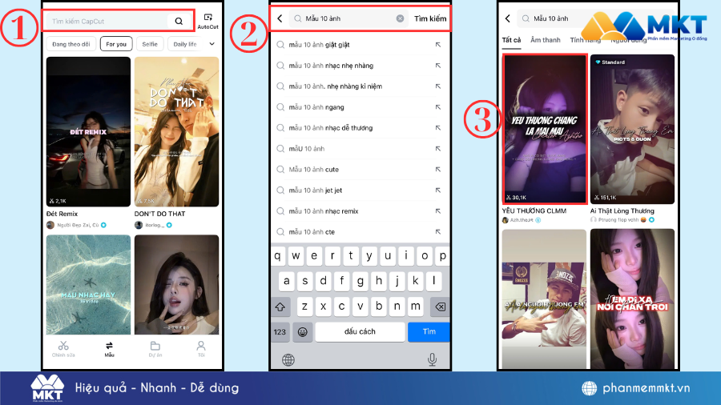Viewport: 721px width, 405px height.
Task: Fill arrow icon for ngang suggestion
Action: click(x=437, y=107)
